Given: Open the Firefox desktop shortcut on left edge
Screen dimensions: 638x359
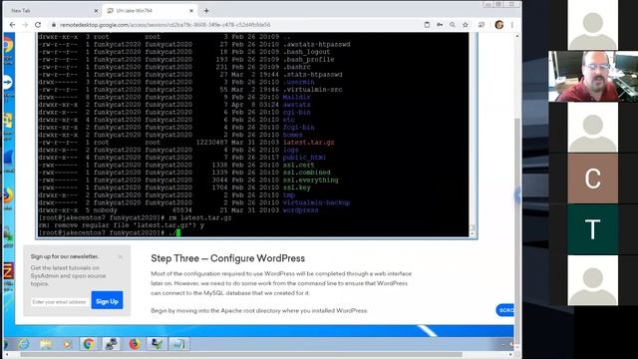Looking at the screenshot, I should pyautogui.click(x=8, y=196).
